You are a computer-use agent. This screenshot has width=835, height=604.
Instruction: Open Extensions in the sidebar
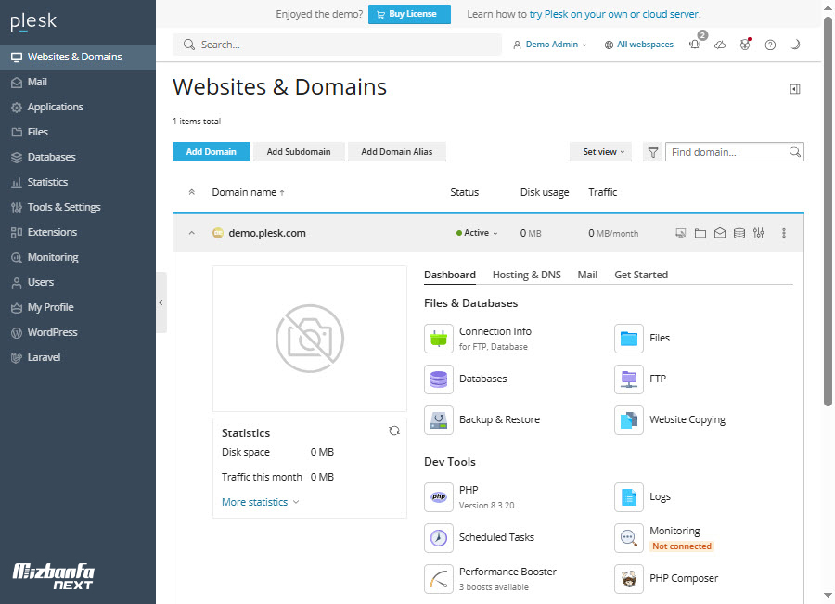(78, 232)
